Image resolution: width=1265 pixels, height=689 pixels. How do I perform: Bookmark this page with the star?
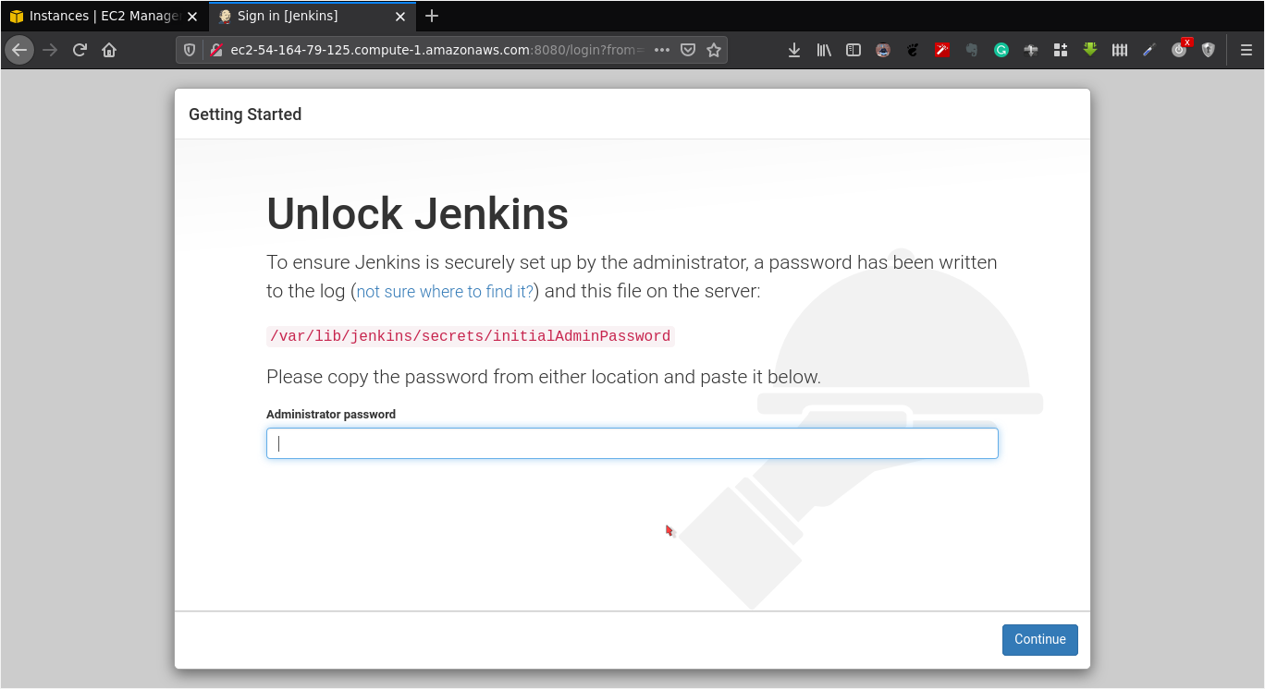point(714,50)
